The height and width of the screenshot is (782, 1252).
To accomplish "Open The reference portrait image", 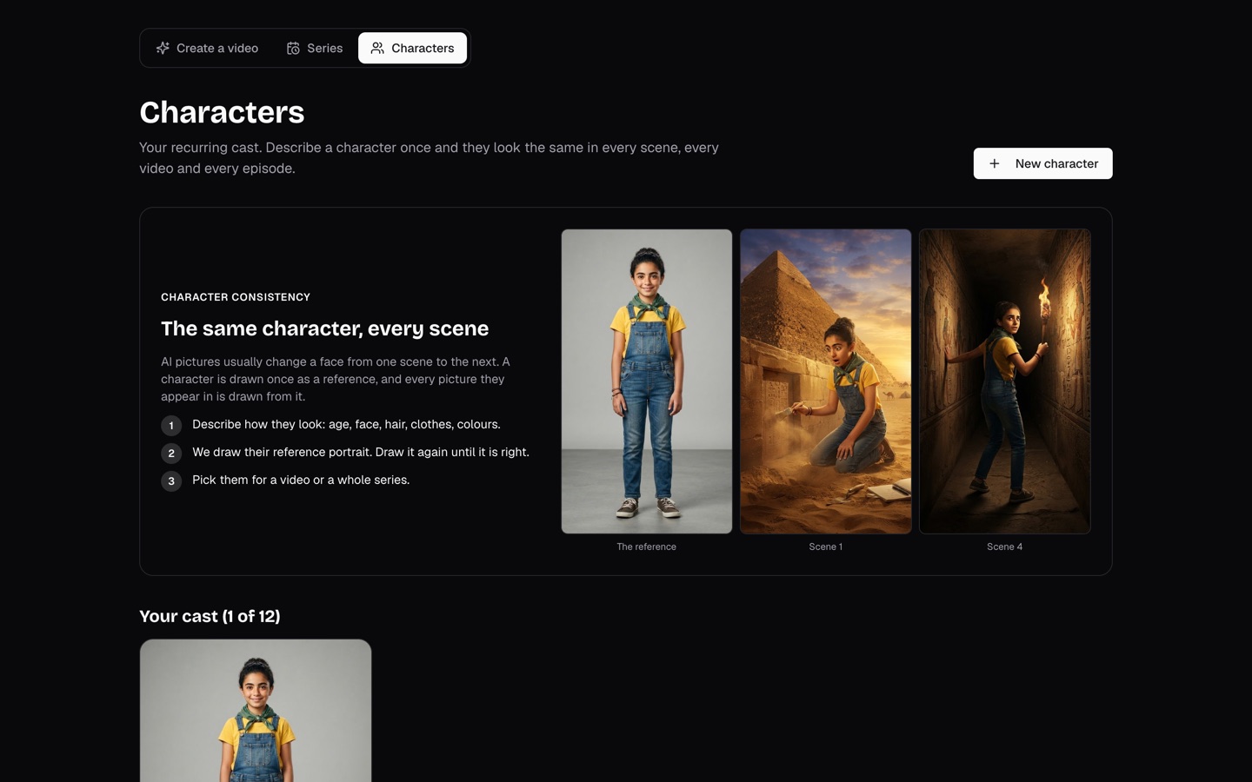I will 647,381.
